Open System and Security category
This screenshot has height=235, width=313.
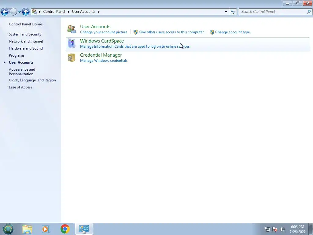pos(25,34)
